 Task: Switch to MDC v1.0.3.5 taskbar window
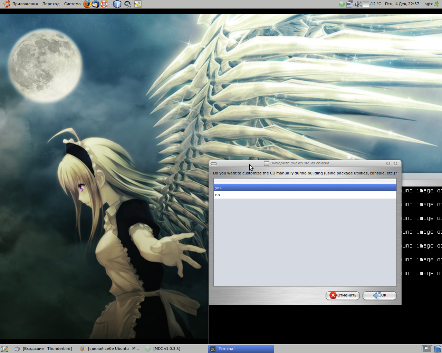point(163,349)
